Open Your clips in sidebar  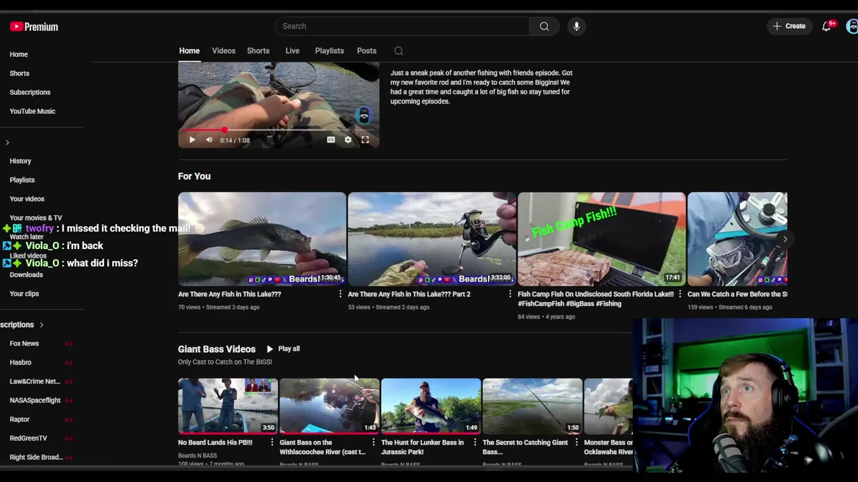click(24, 293)
